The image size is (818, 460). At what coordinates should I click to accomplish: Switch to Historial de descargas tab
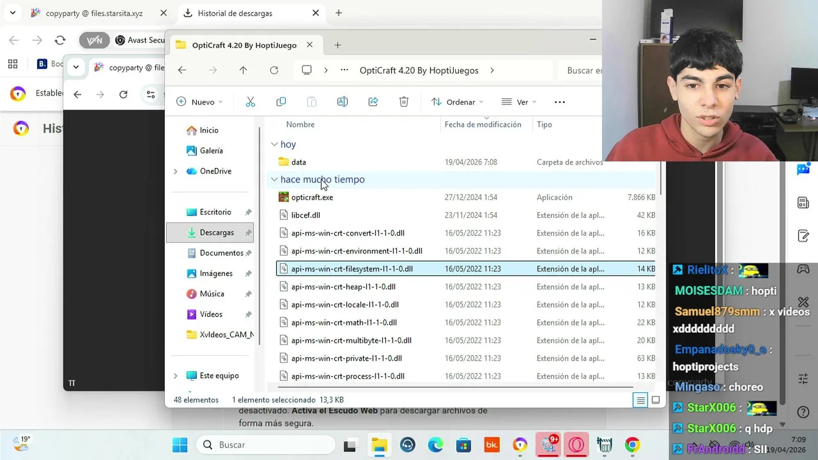(235, 13)
